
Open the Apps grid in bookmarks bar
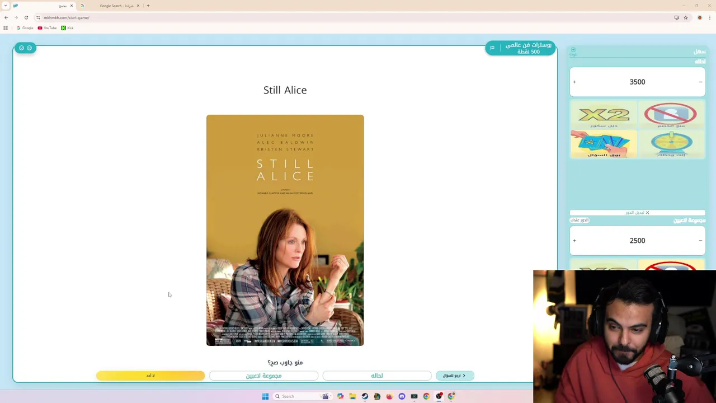click(x=6, y=28)
